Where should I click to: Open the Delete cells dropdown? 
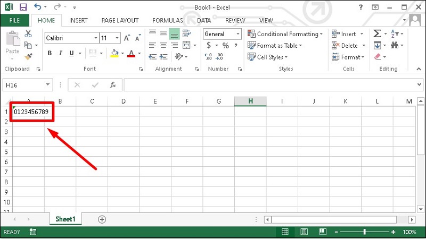(364, 46)
